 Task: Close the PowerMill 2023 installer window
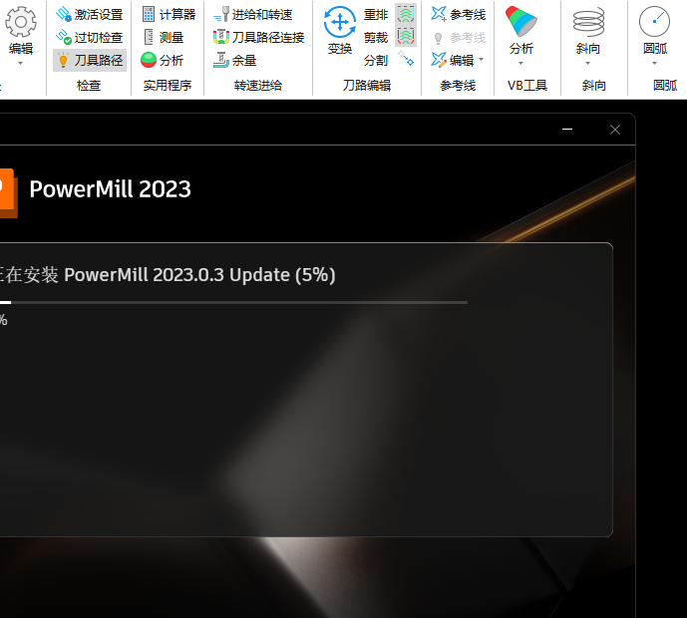click(615, 130)
